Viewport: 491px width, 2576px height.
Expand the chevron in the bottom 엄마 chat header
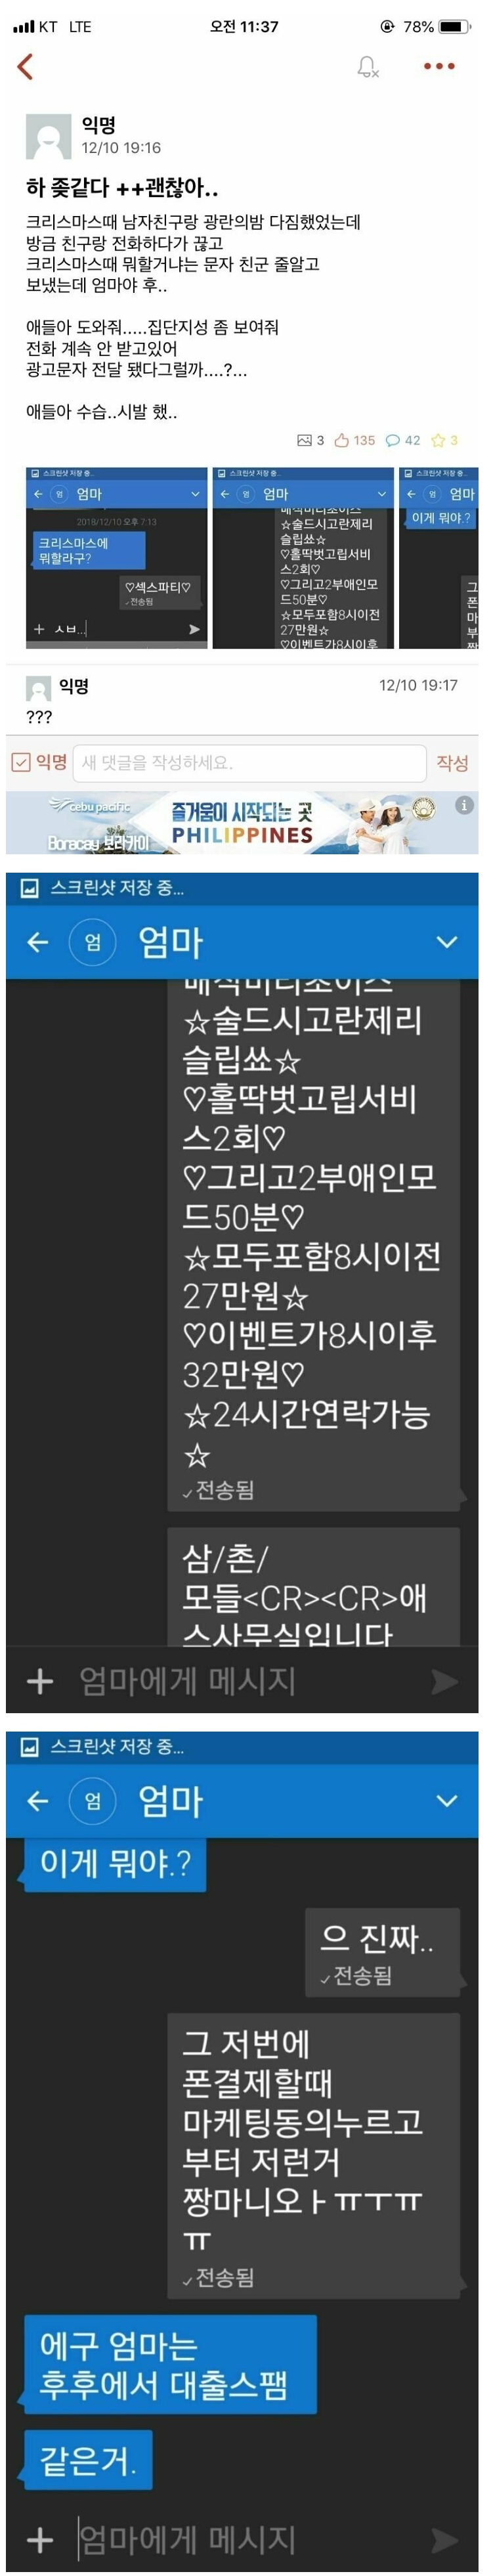tap(447, 1801)
